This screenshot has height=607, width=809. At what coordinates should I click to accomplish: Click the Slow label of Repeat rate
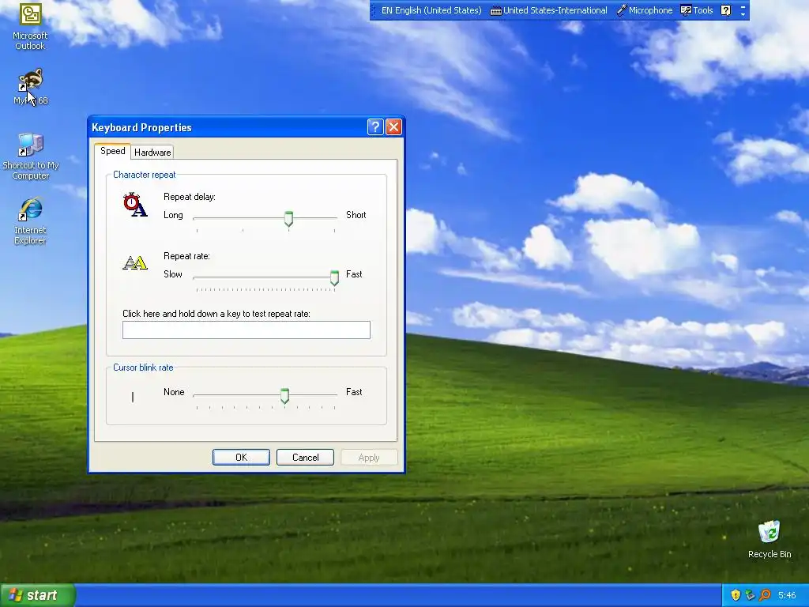pyautogui.click(x=173, y=274)
